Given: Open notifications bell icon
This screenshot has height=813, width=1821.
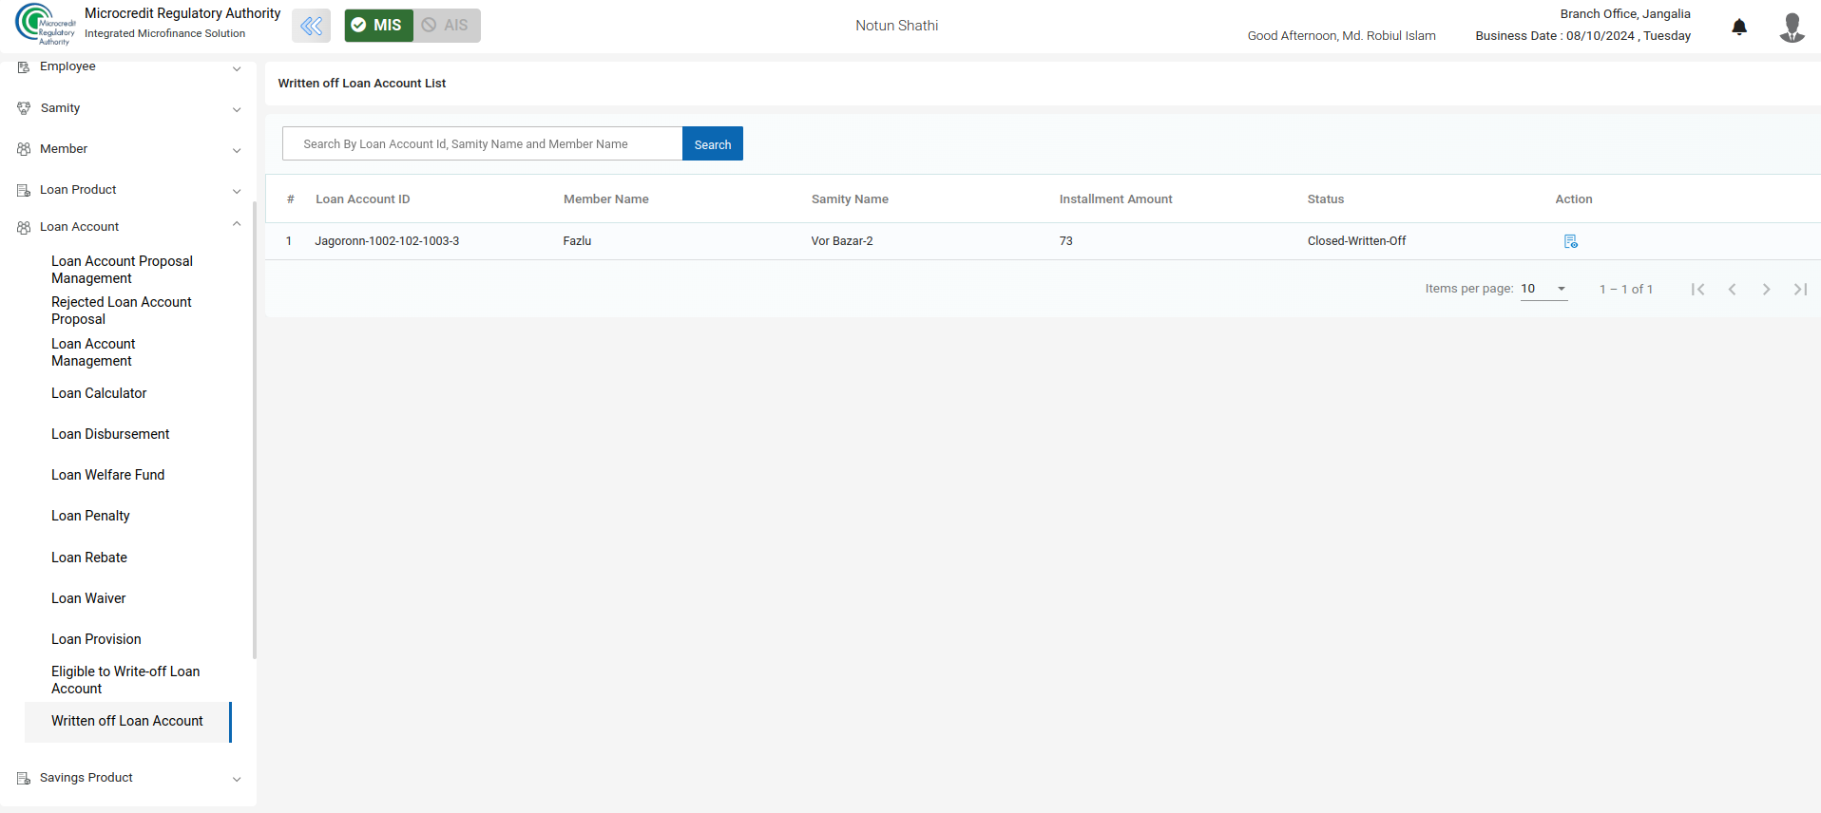Looking at the screenshot, I should click(1739, 27).
